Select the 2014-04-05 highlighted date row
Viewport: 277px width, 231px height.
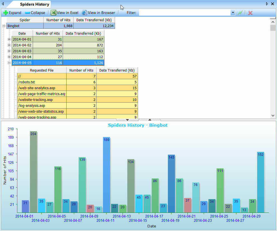22,63
